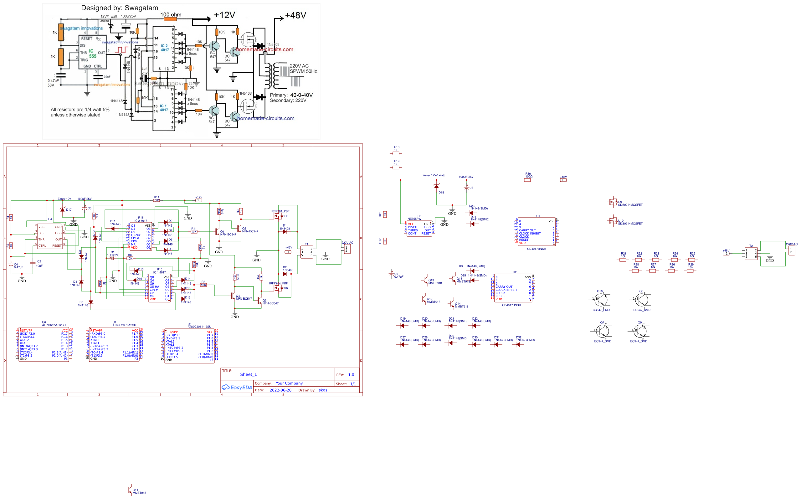Viewport: 801px width, 500px height.
Task: Click the Swagatam reference circuit image
Action: click(x=181, y=71)
